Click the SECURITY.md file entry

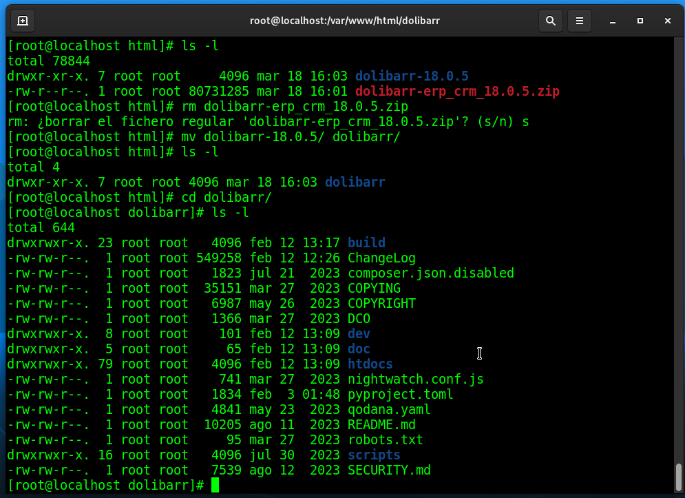tap(389, 470)
